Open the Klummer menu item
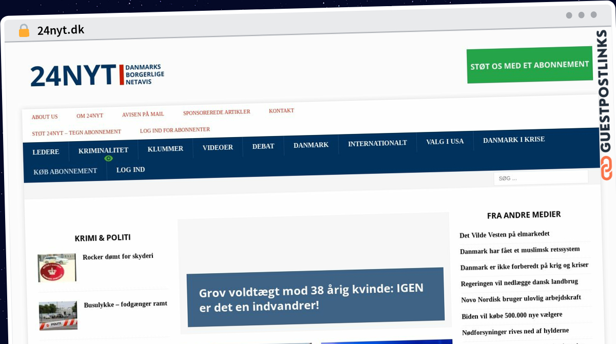The width and height of the screenshot is (616, 344). coord(165,149)
